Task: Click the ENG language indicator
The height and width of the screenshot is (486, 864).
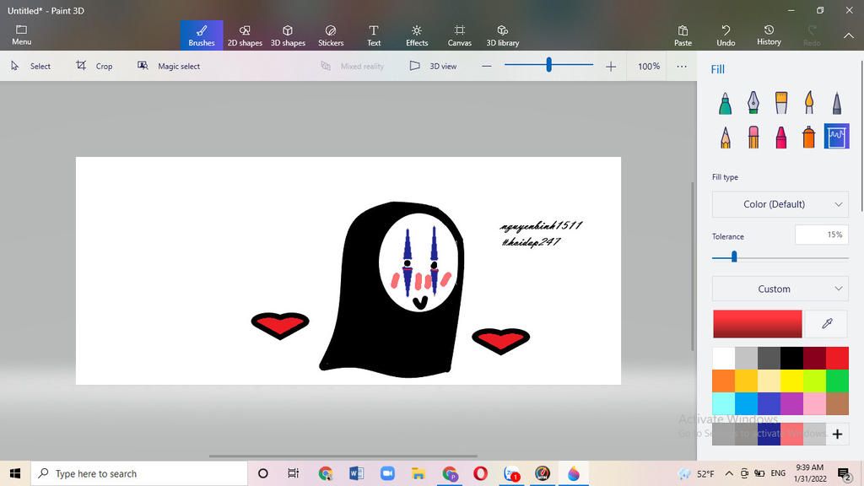Action: coord(778,473)
